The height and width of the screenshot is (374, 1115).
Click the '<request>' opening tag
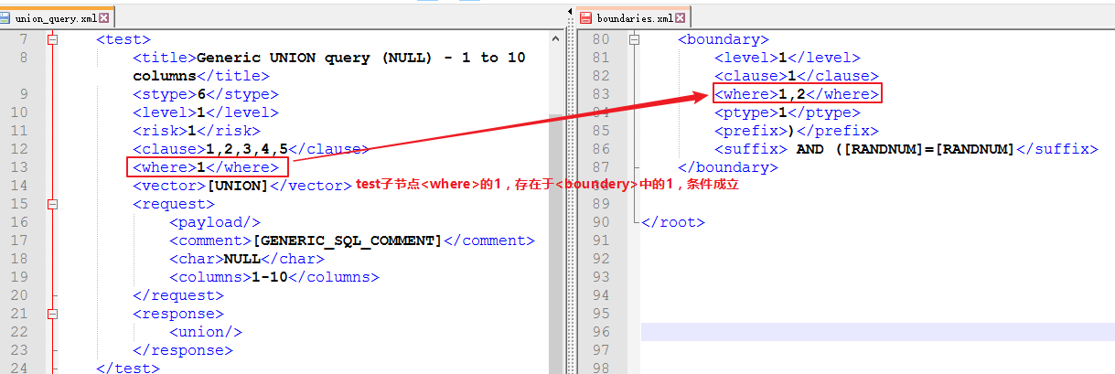click(174, 204)
